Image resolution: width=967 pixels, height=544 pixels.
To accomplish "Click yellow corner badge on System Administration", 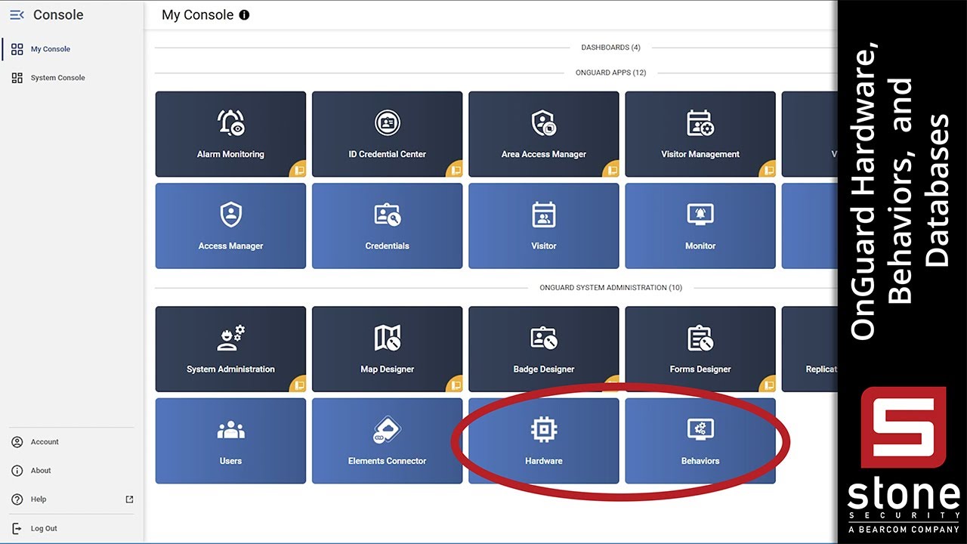I will 298,385.
